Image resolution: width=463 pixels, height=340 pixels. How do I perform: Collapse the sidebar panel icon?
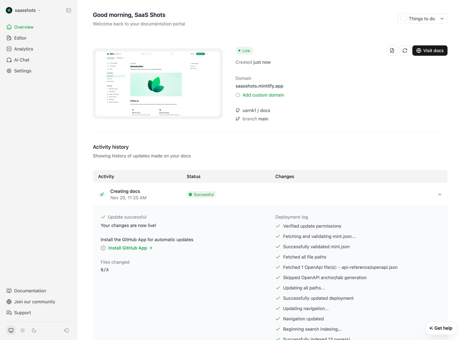coord(69,10)
